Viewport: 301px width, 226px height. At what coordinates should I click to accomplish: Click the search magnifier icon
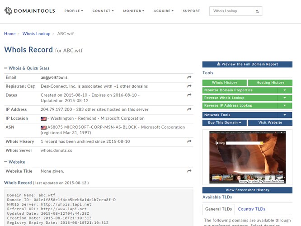[257, 11]
